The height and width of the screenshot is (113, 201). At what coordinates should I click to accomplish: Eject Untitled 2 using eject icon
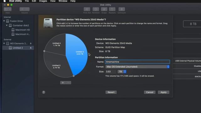pos(31,48)
